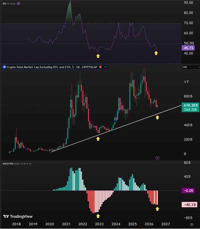Click the 90.00 RSI scale label

tap(189, 3)
